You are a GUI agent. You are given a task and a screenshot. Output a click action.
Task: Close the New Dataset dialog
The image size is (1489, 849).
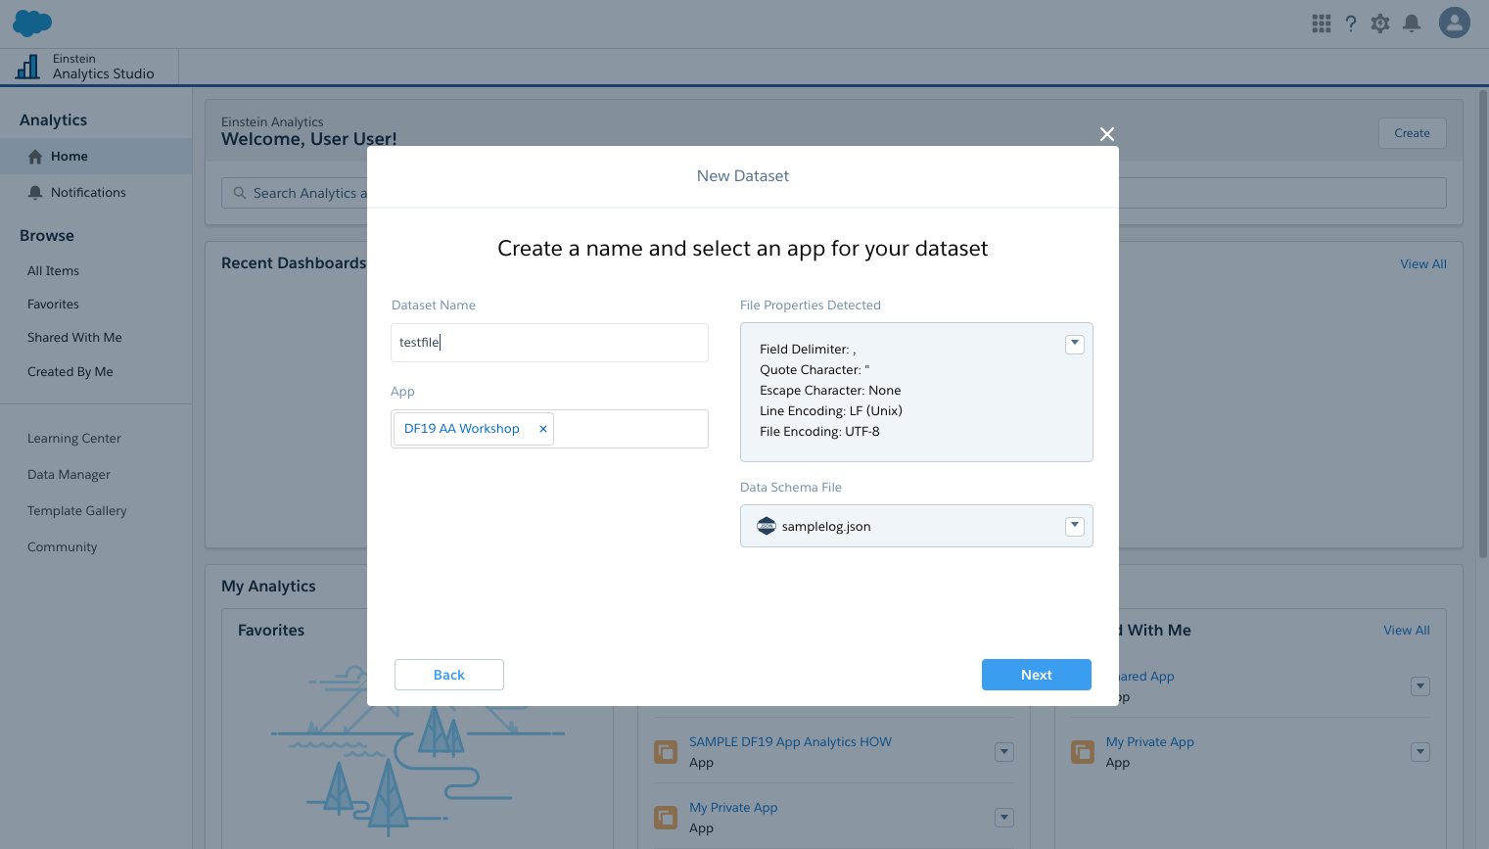pyautogui.click(x=1107, y=134)
